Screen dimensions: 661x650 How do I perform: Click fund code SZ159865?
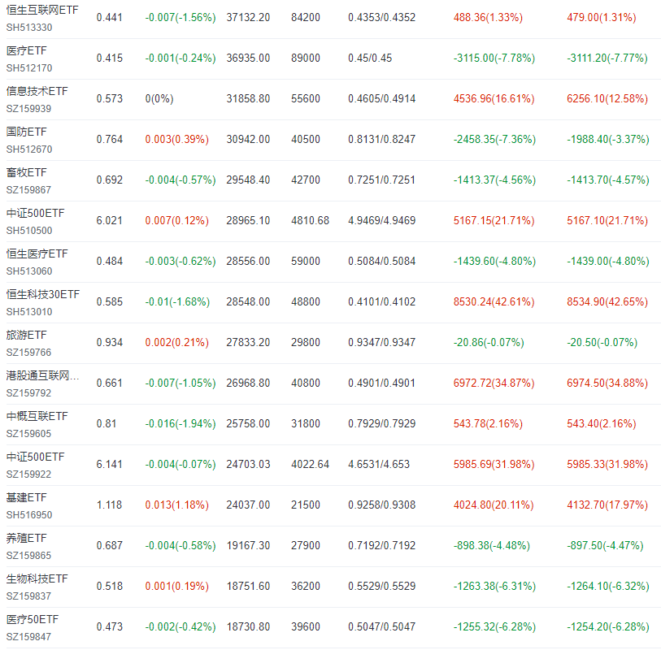pos(28,556)
